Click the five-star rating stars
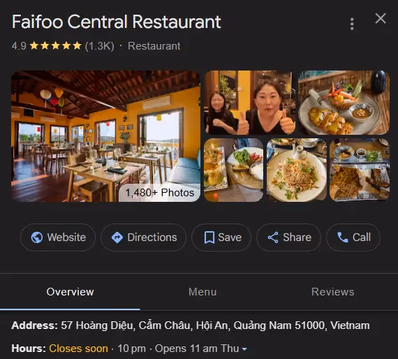 click(56, 46)
